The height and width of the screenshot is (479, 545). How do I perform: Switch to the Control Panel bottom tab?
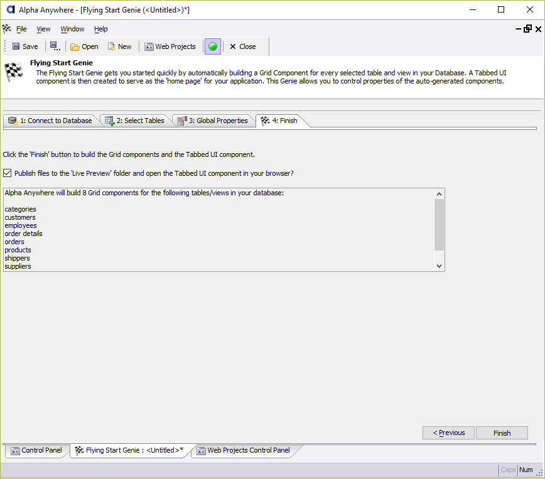(36, 451)
